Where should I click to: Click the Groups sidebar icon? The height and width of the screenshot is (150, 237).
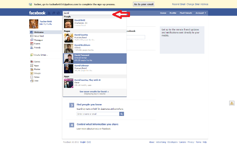click(31, 73)
